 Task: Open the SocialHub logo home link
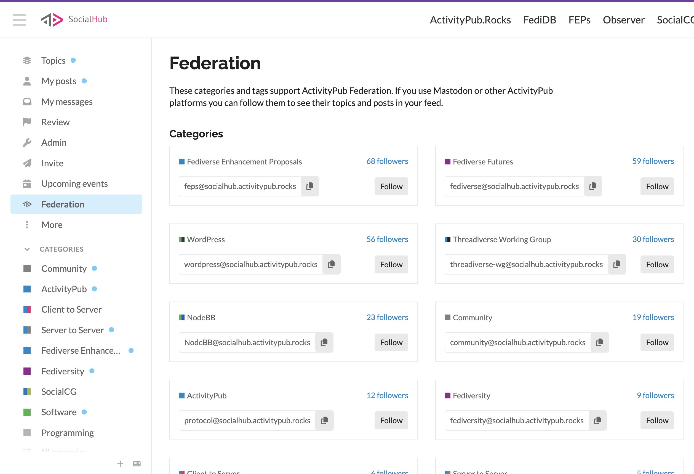[74, 20]
